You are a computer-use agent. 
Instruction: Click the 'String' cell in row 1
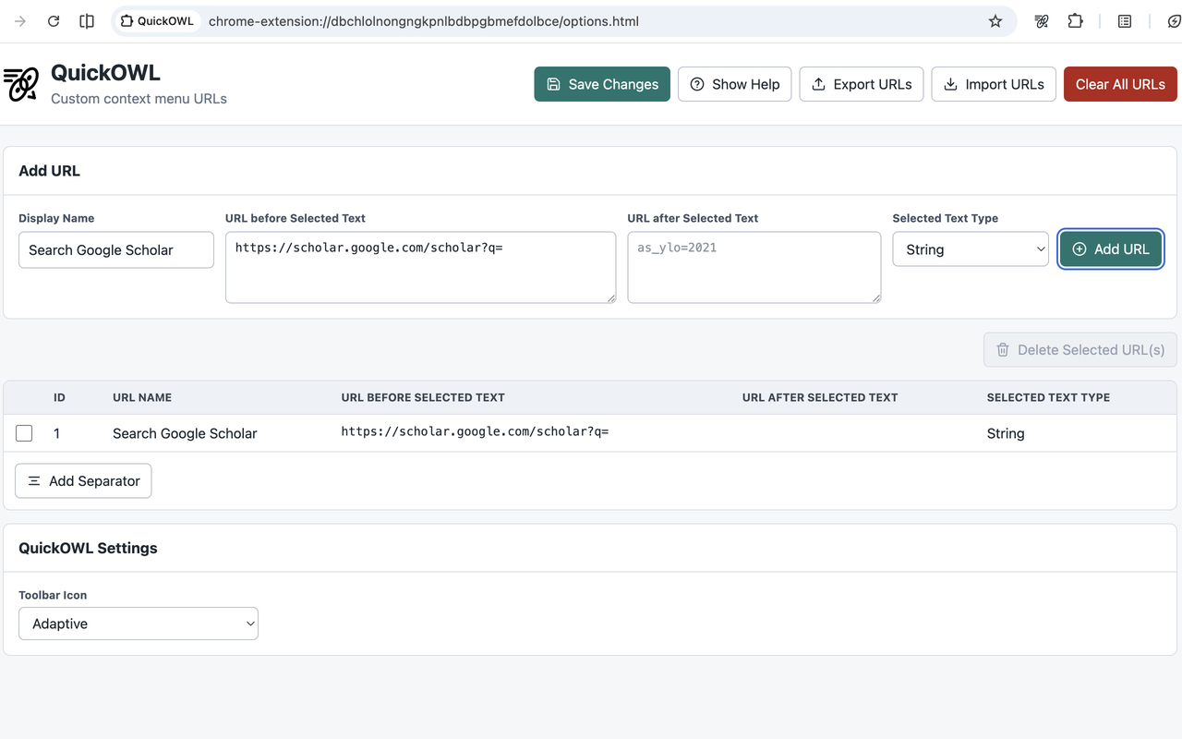click(1006, 433)
